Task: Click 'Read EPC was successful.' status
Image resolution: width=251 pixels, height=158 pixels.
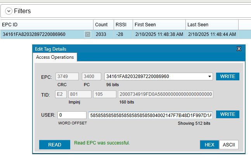Action: [x=102, y=143]
